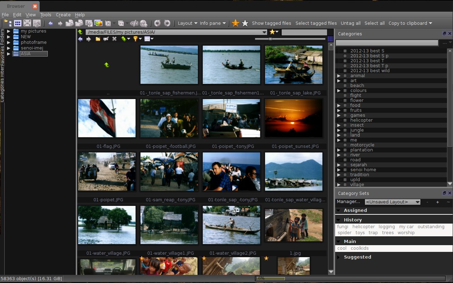This screenshot has height=283, width=453.
Task: Click the full screen view icon
Action: click(x=27, y=23)
